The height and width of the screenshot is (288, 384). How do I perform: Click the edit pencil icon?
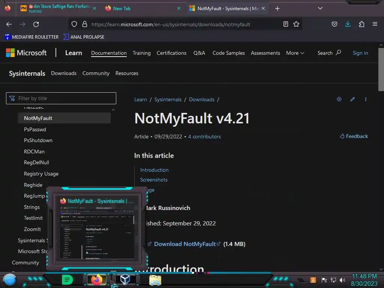[352, 99]
